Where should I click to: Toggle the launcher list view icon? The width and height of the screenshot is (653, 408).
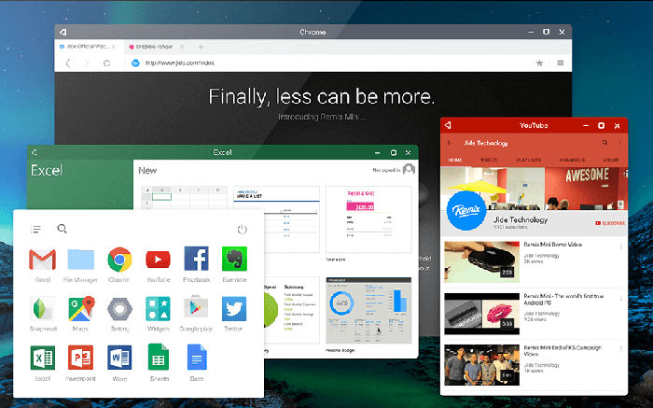click(x=35, y=230)
